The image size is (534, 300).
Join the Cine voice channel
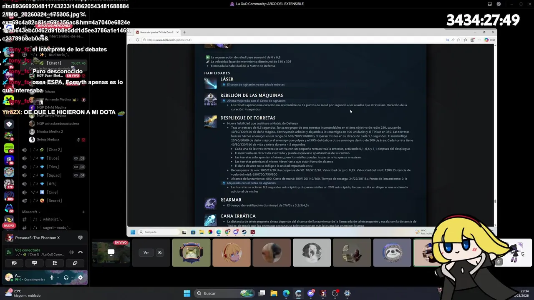point(53,192)
